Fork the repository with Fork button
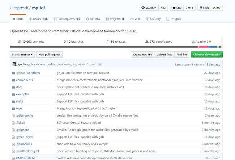This screenshot has height=160, width=235. (x=204, y=8)
